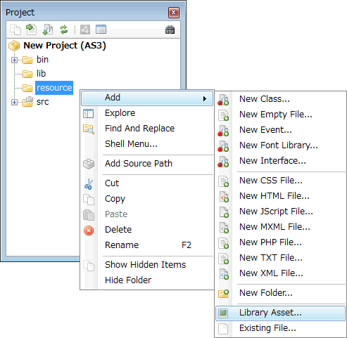Click the binoculars find icon in Project toolbar
This screenshot has height=338, width=347.
(x=170, y=30)
